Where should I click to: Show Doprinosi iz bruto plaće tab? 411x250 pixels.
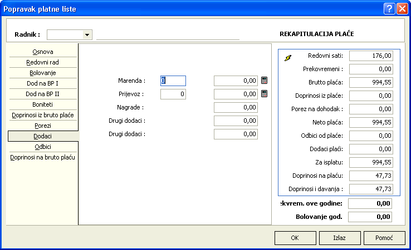(43, 115)
